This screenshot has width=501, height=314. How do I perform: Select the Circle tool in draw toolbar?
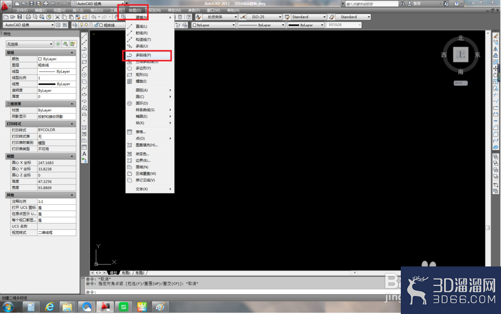tap(84, 75)
